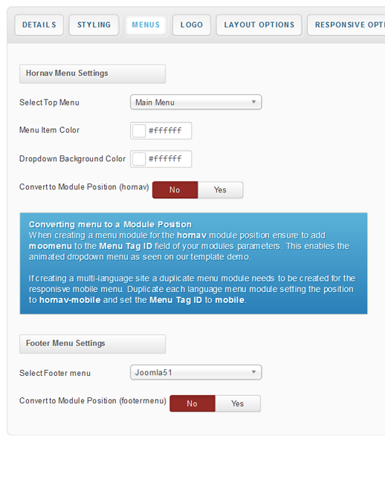385x488 pixels.
Task: Go to Layout Options tab
Action: coord(259,25)
